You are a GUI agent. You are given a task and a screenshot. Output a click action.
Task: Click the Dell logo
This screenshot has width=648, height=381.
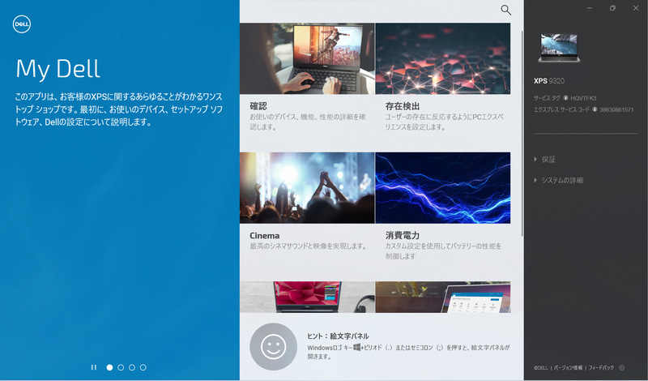[x=22, y=24]
